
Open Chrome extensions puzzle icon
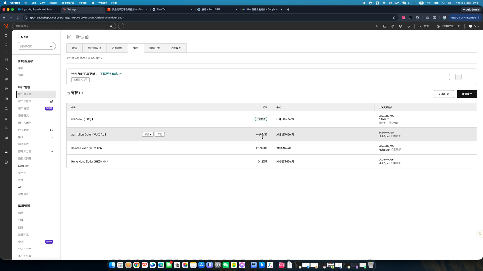tap(417, 17)
